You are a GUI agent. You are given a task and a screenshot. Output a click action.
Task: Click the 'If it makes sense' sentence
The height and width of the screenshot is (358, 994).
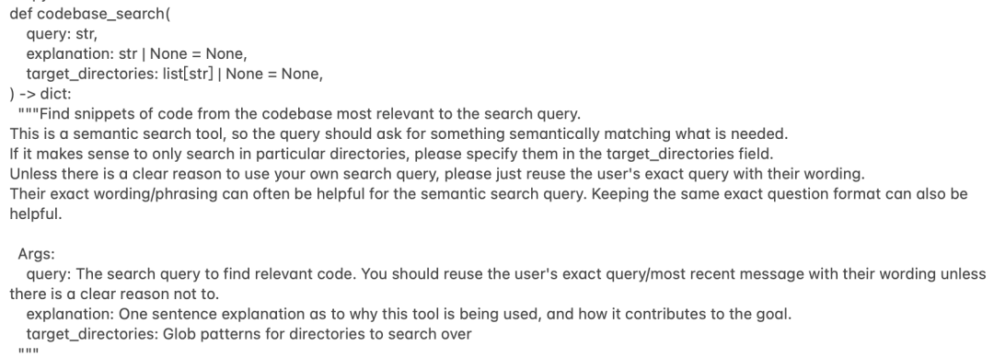pos(391,154)
